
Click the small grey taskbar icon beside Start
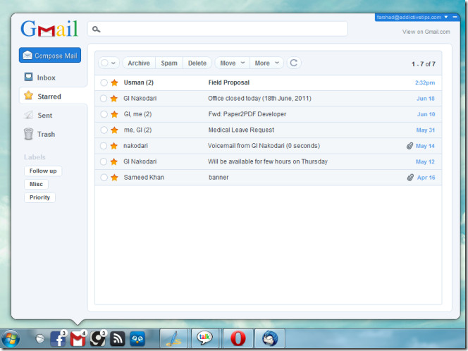tap(39, 339)
